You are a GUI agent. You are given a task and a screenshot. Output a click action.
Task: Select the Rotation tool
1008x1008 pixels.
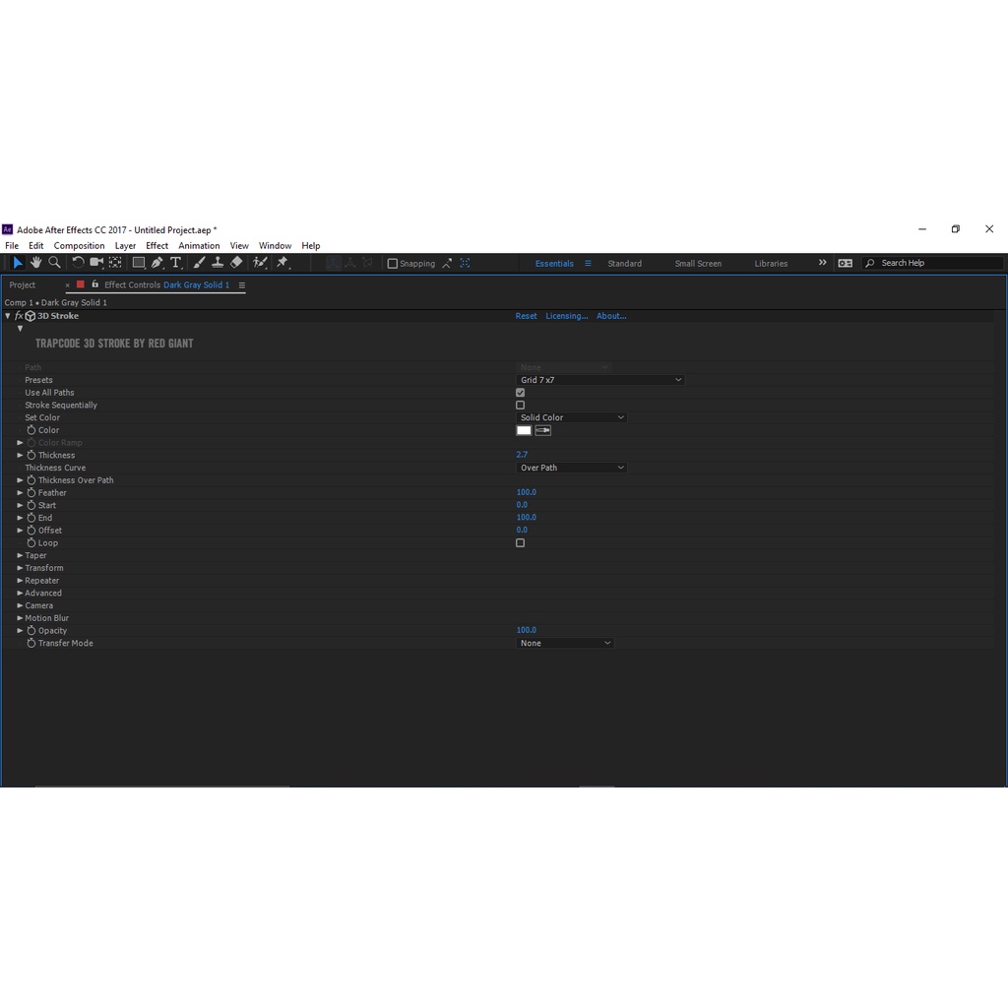coord(79,263)
